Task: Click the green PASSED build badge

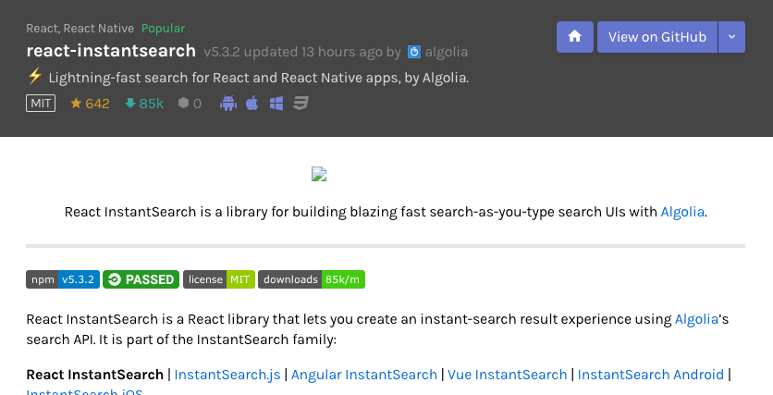Action: 141,279
